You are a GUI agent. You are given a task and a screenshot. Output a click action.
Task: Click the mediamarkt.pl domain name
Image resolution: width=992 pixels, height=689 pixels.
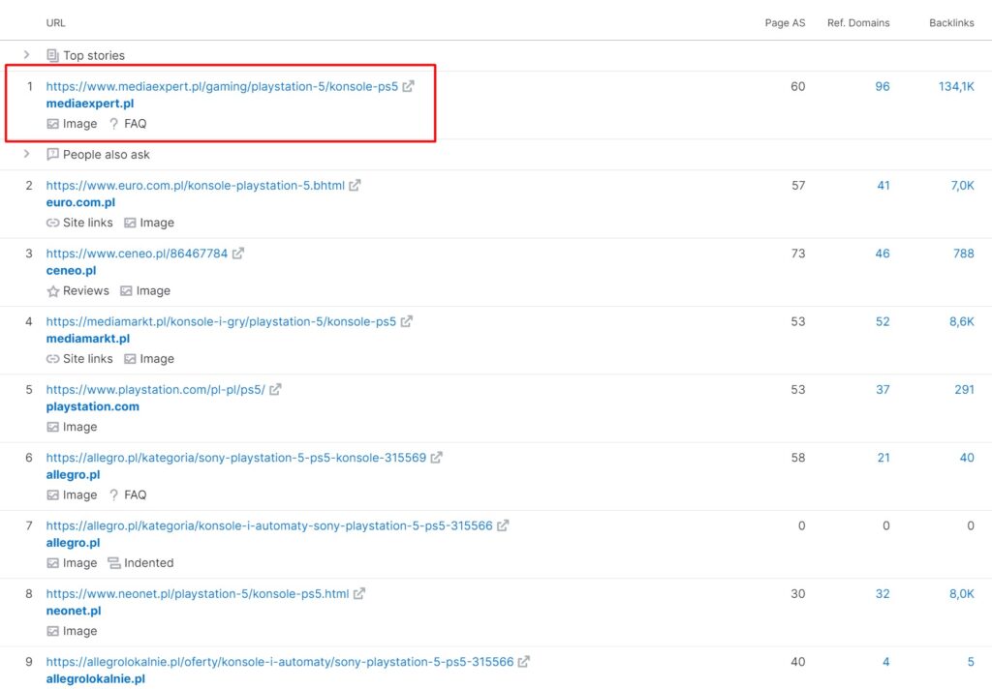click(x=88, y=339)
